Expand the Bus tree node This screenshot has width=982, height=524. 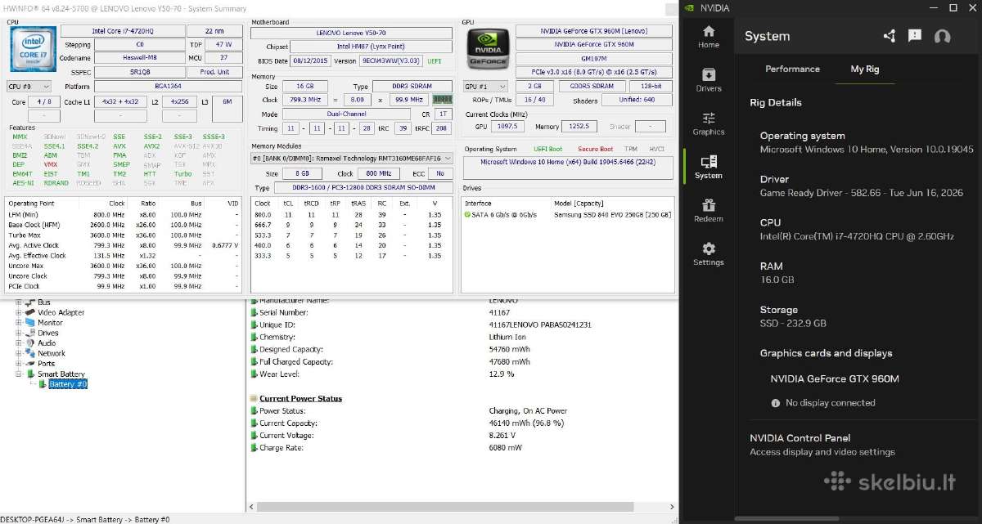19,302
